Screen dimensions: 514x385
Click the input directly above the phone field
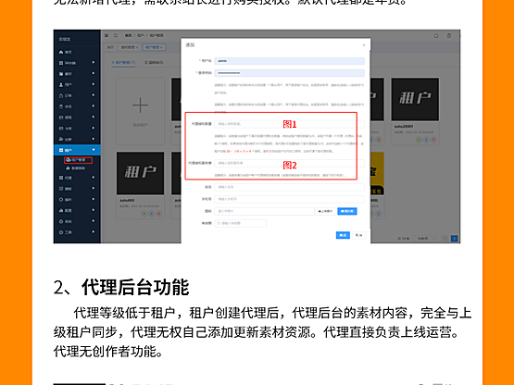pyautogui.click(x=290, y=187)
